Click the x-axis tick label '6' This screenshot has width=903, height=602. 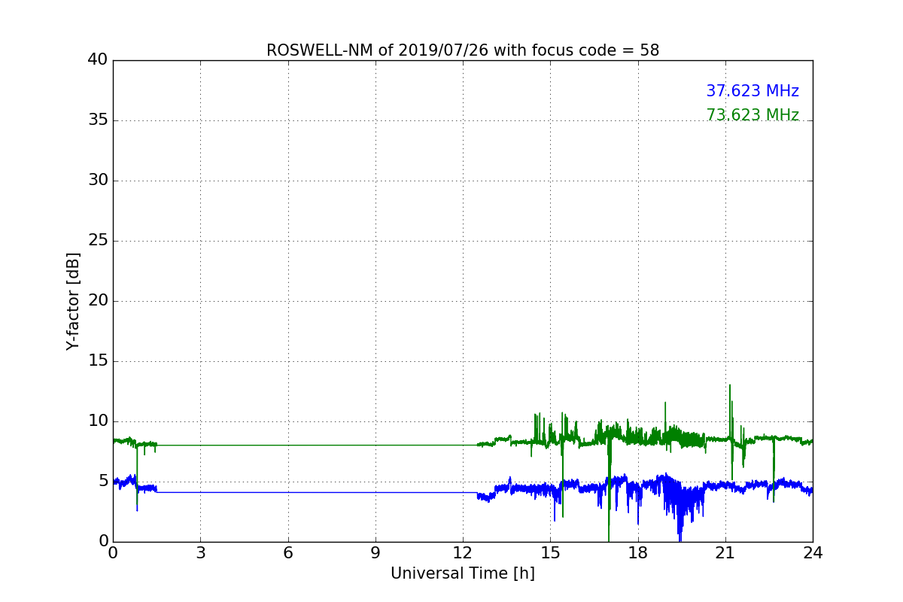pos(287,553)
